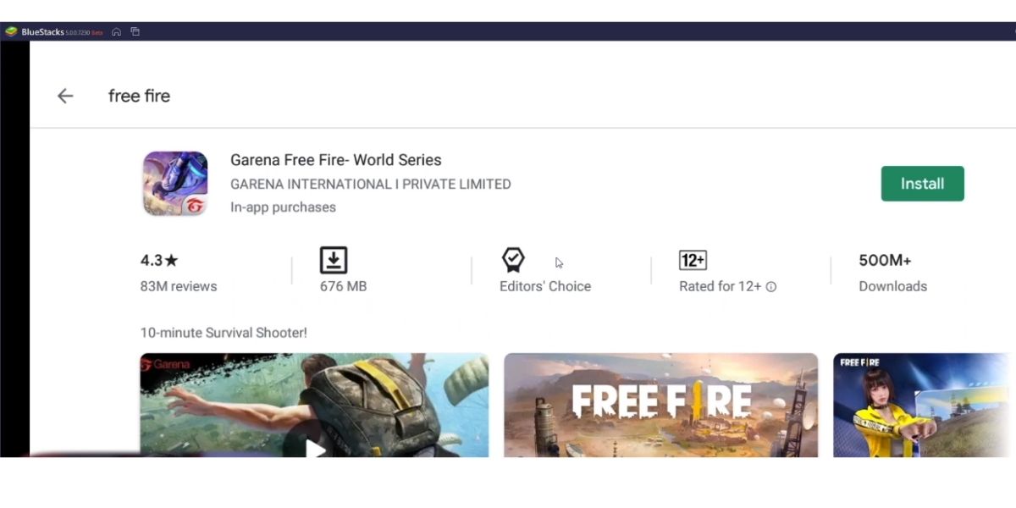The image size is (1016, 508).
Task: Click the In-app purchases label
Action: (x=283, y=207)
